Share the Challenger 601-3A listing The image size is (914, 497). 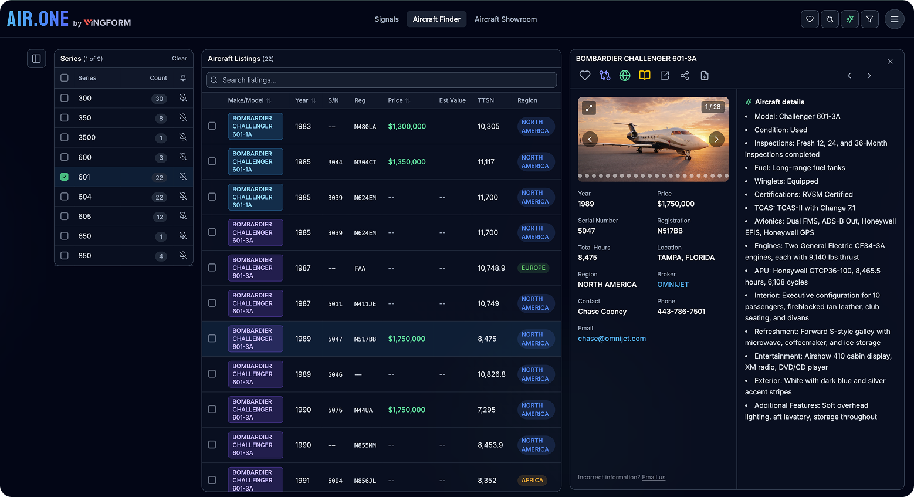click(x=684, y=75)
